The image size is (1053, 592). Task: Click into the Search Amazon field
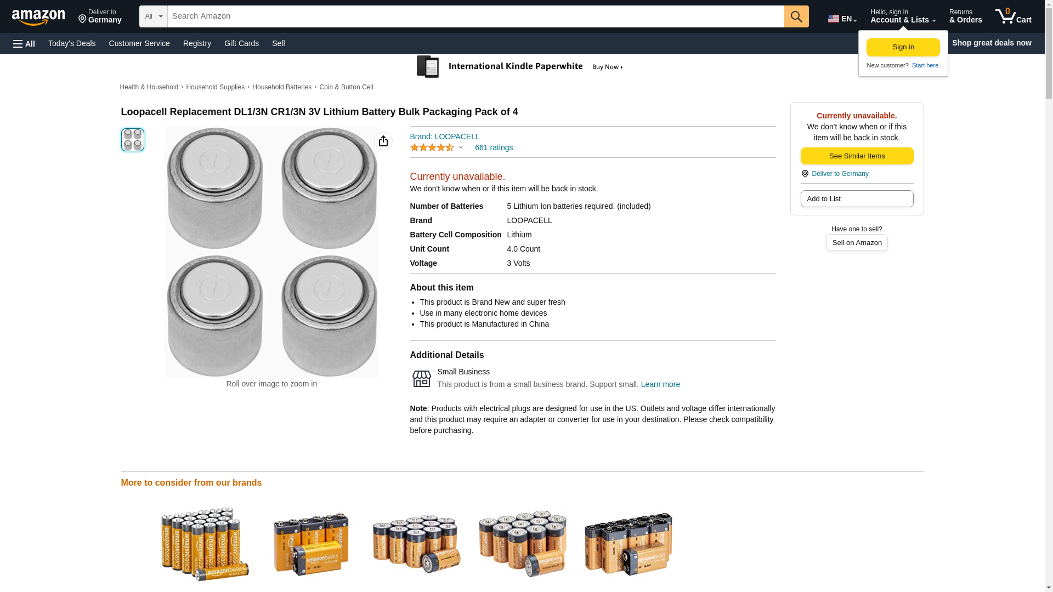point(475,16)
